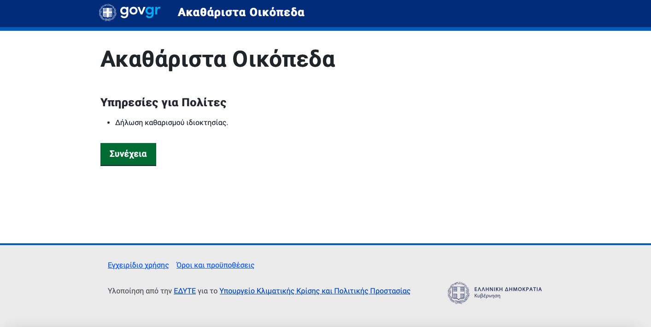Click the blue 'gr' letters in logo
This screenshot has height=327, width=651.
[152, 11]
